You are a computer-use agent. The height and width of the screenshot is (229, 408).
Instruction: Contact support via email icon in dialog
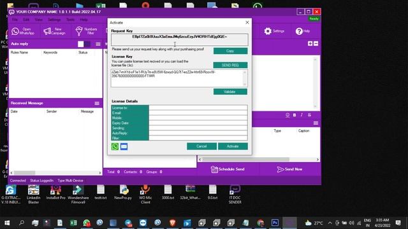[124, 146]
